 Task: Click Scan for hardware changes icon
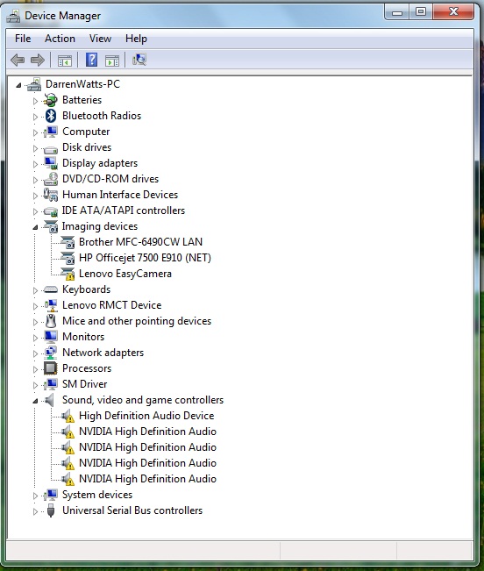tap(139, 60)
